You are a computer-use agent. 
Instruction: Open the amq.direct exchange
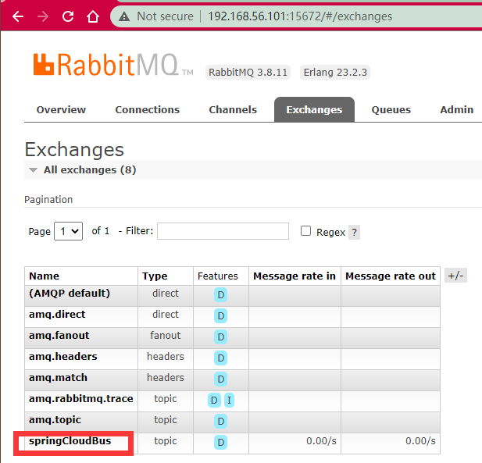click(x=57, y=315)
